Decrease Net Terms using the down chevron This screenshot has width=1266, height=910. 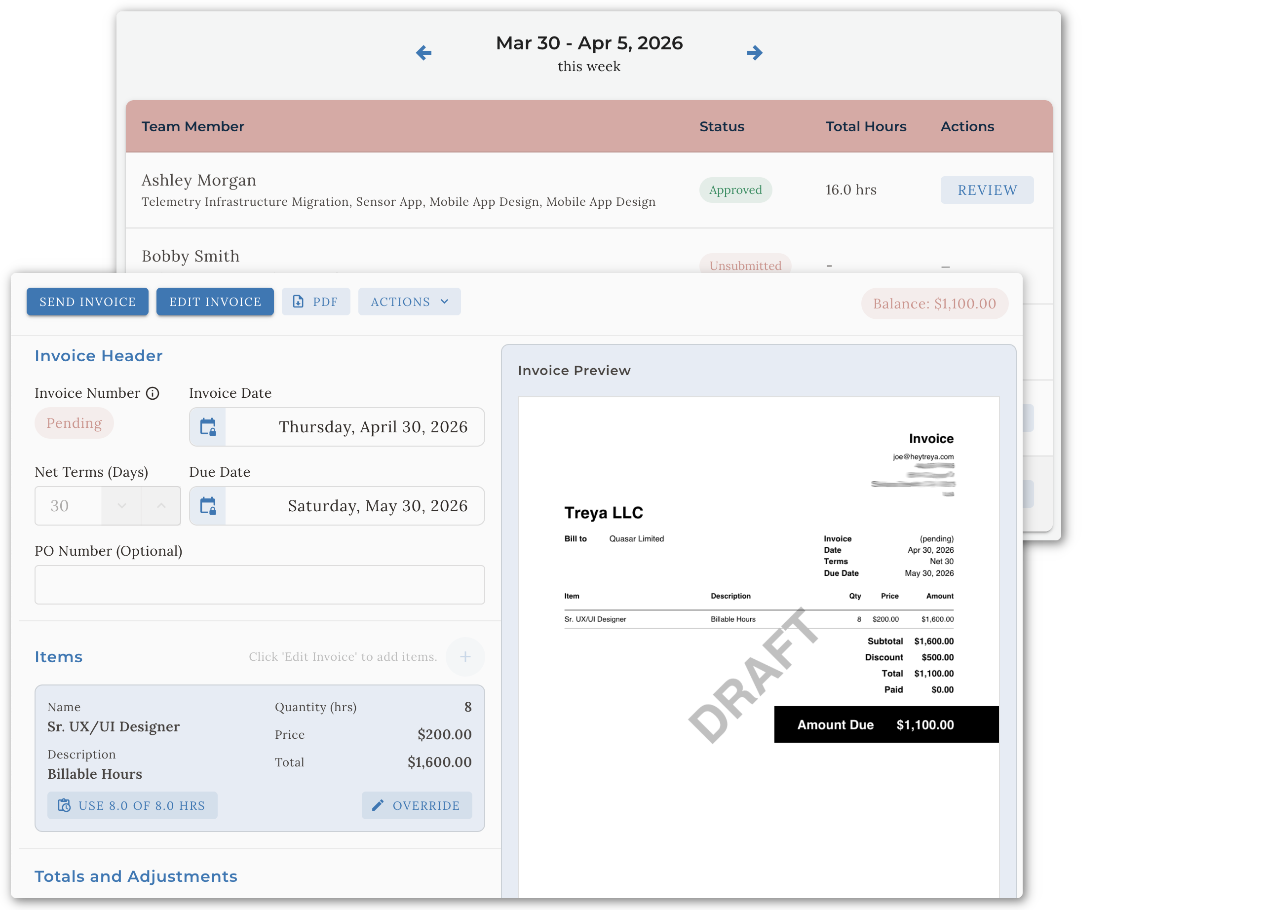121,506
